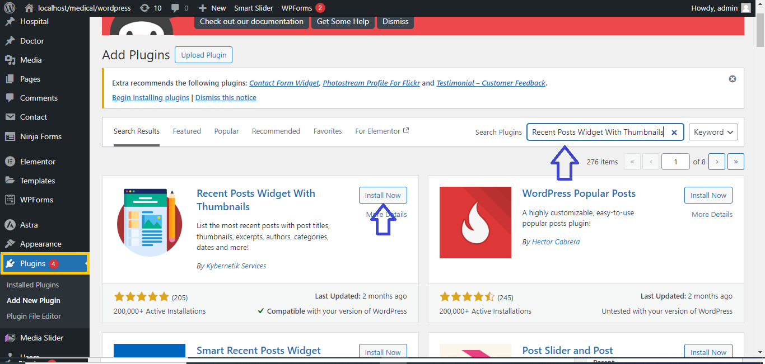Install Recent Posts Widget With Thumbnails plugin
This screenshot has width=765, height=364.
click(x=382, y=195)
